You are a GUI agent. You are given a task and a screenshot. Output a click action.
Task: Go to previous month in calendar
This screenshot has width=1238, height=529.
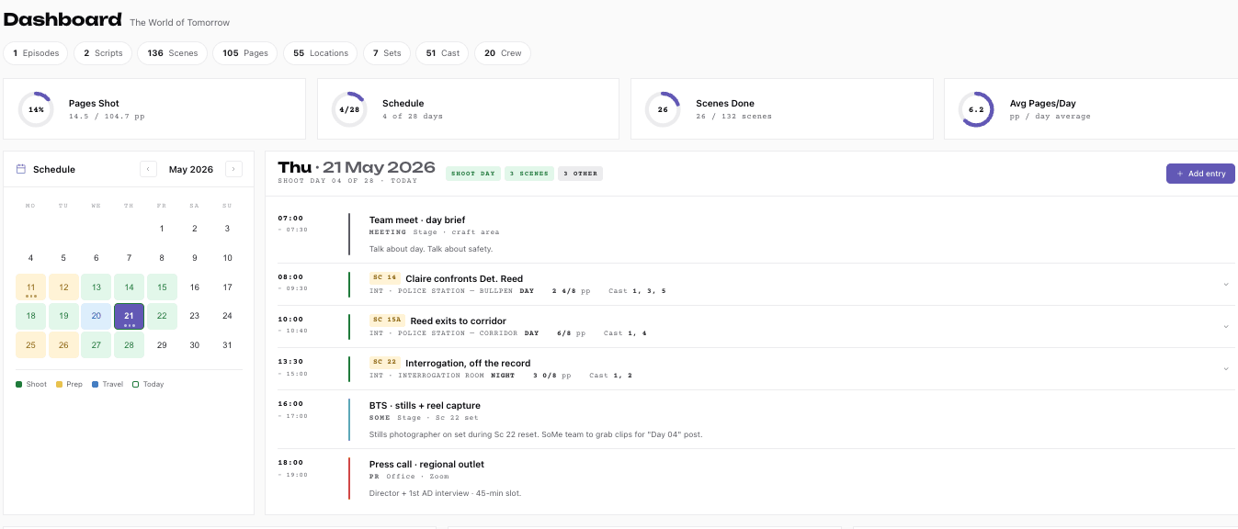coord(148,169)
